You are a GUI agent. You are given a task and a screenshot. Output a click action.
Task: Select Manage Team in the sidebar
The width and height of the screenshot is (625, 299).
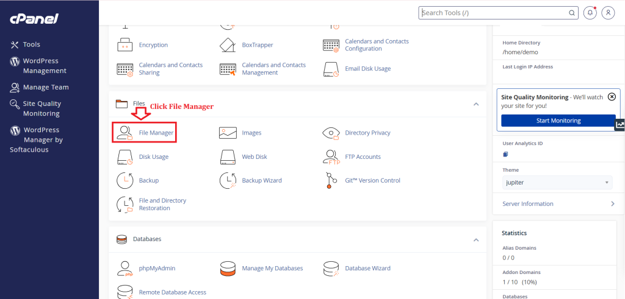coord(40,87)
